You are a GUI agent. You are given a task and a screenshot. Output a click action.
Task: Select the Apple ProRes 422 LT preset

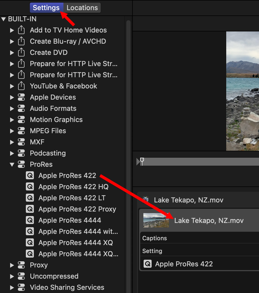tap(72, 198)
